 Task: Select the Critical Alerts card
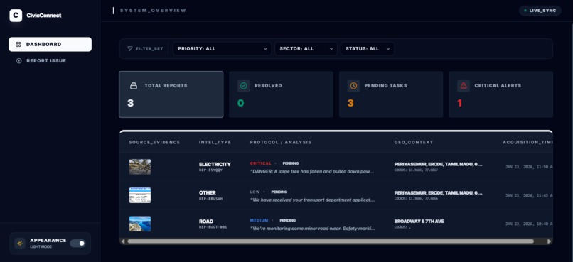(x=501, y=94)
